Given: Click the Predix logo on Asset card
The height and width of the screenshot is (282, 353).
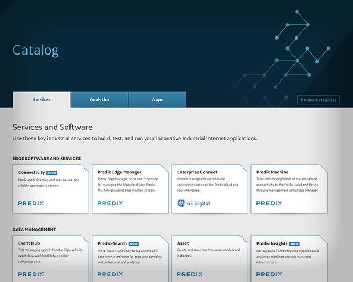Looking at the screenshot, I should pyautogui.click(x=190, y=274).
